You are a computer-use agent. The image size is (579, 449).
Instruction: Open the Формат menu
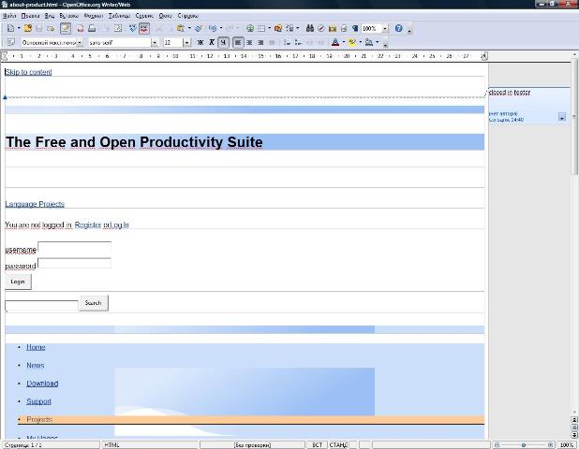coord(94,16)
